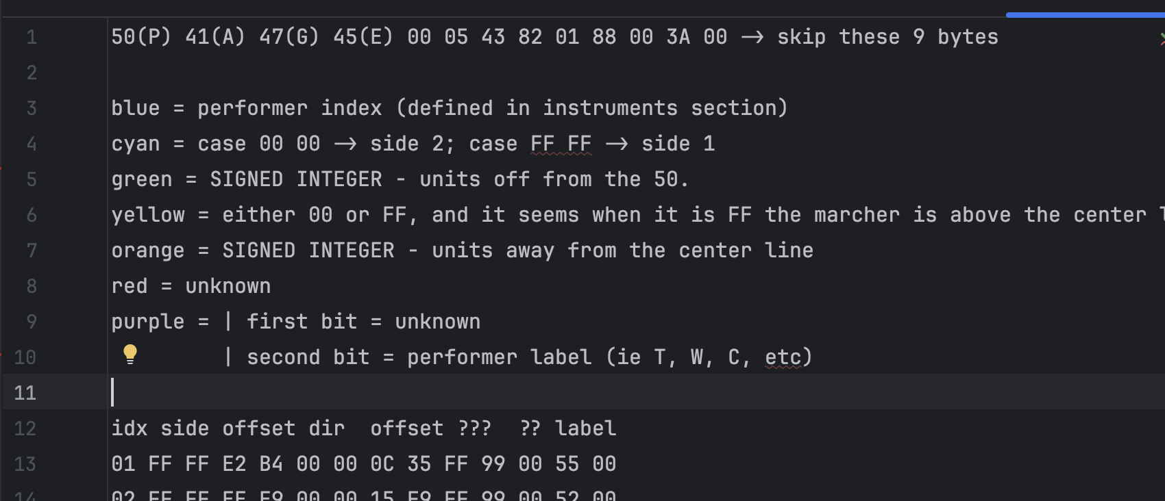This screenshot has width=1165, height=501.
Task: Click the word "green" on line 5
Action: point(142,179)
